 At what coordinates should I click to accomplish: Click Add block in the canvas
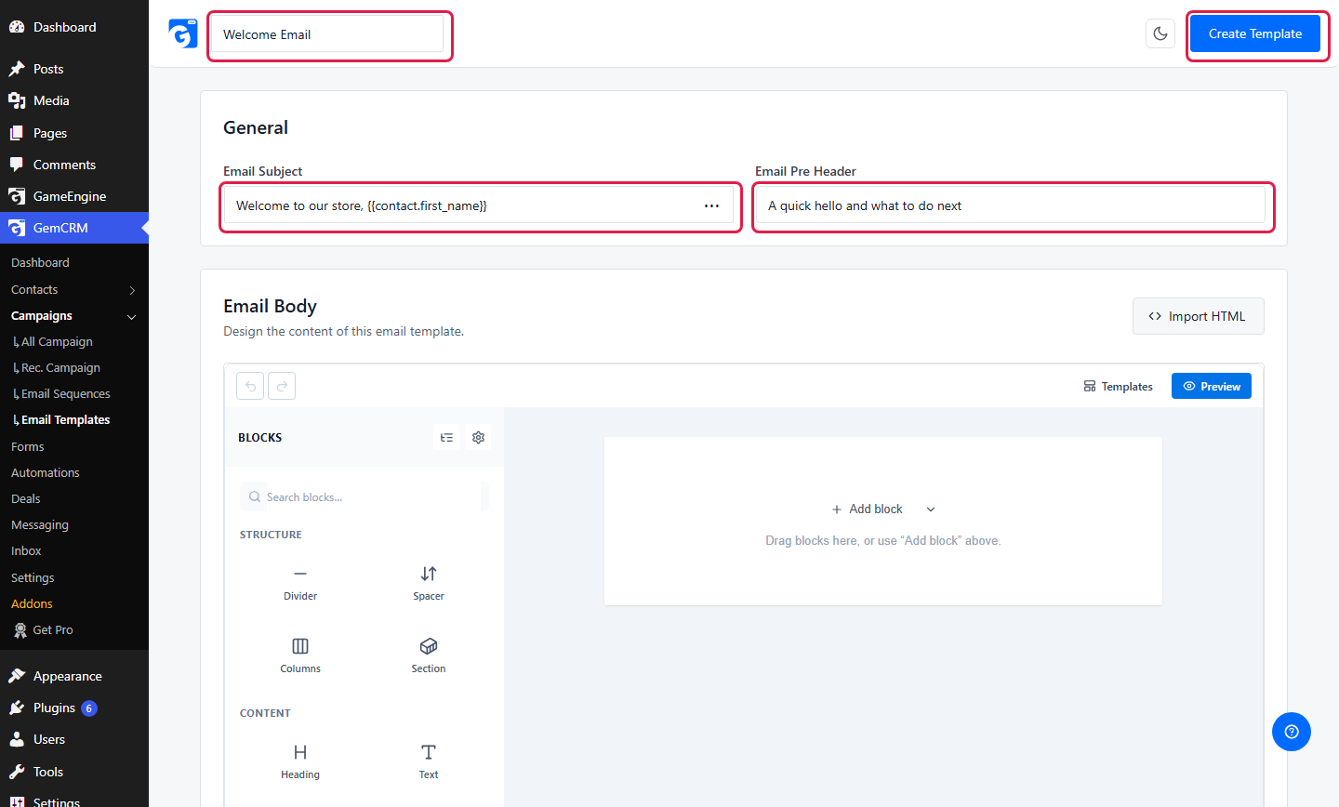coord(867,509)
